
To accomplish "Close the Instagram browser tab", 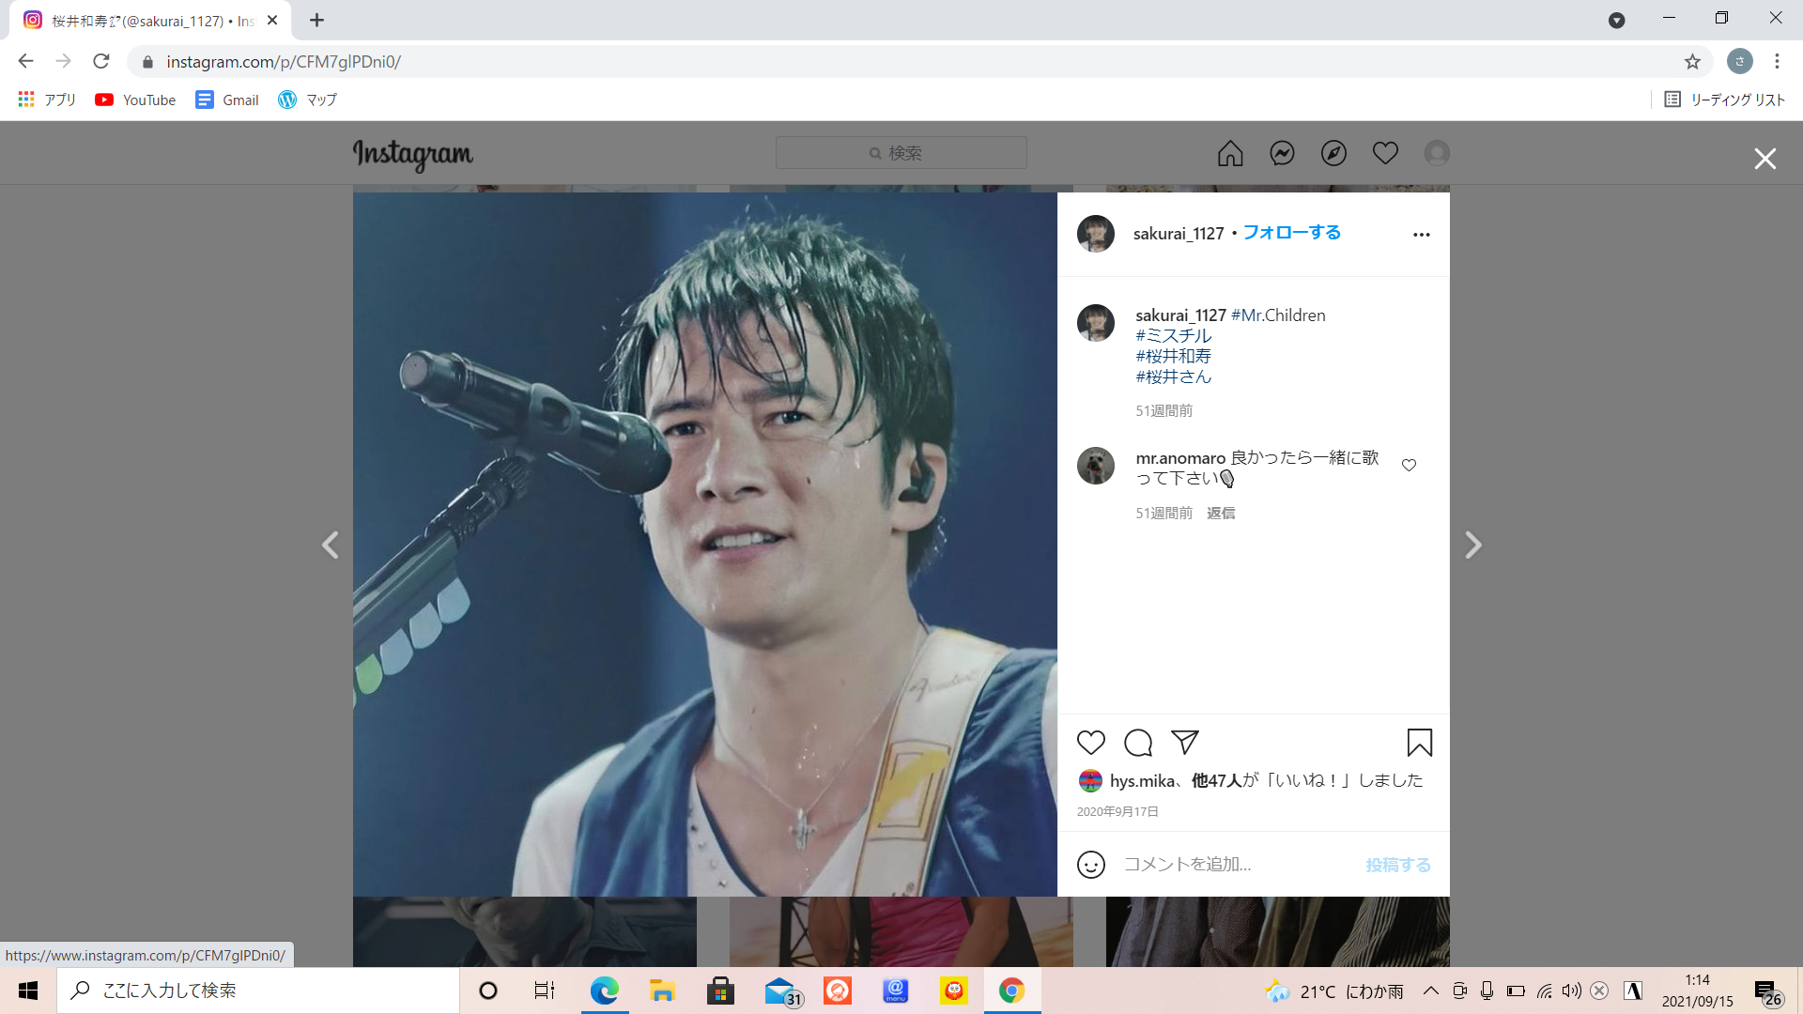I will tap(272, 20).
